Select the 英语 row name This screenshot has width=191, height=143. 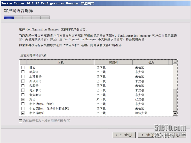[x=32, y=99]
